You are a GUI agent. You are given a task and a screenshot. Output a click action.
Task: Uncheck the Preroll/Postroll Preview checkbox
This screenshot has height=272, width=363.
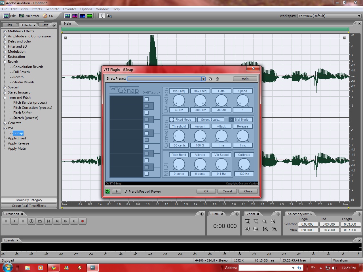point(126,192)
